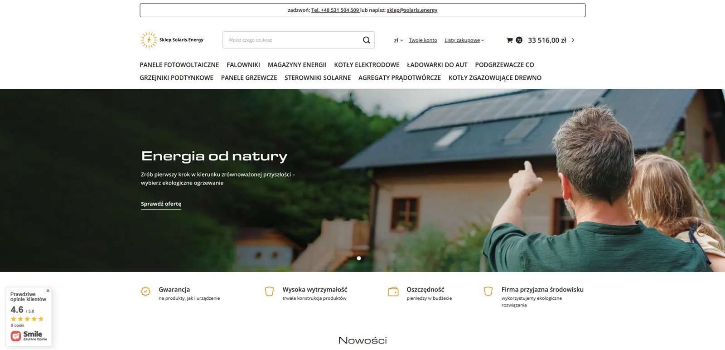Click the Gwarancja badge icon
The image size is (725, 350).
tap(145, 292)
